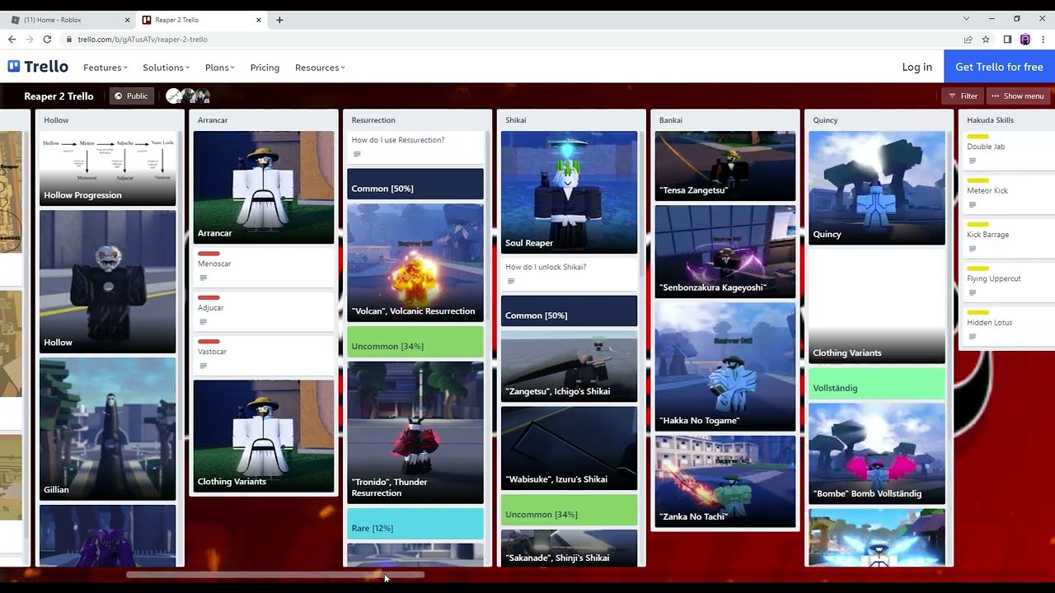
Task: Open description icon on Menoscar card
Action: (x=203, y=278)
